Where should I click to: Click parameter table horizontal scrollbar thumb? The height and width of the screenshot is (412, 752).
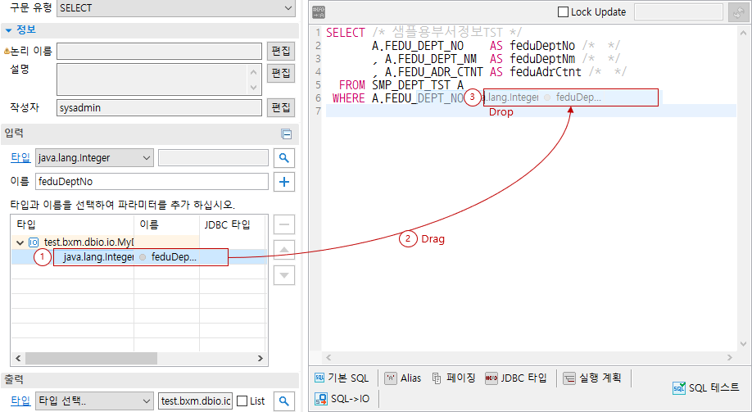coord(91,358)
